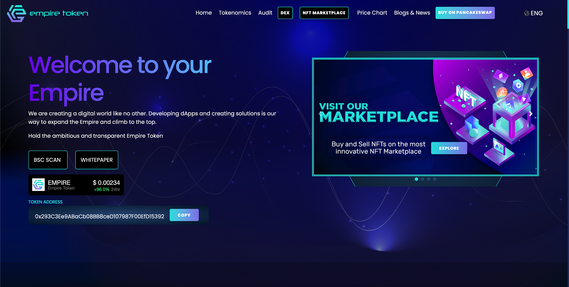Open the Audit navigation link
Viewport: 569px width, 287px height.
265,13
